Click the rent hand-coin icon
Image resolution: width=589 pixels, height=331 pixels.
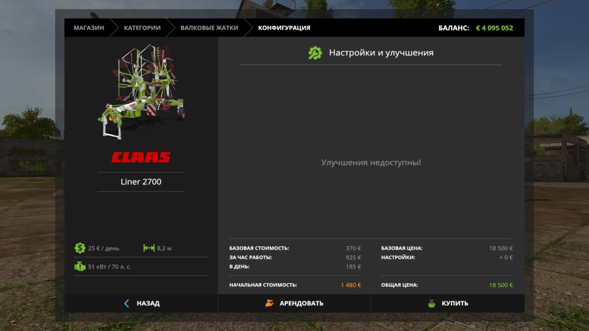[269, 303]
